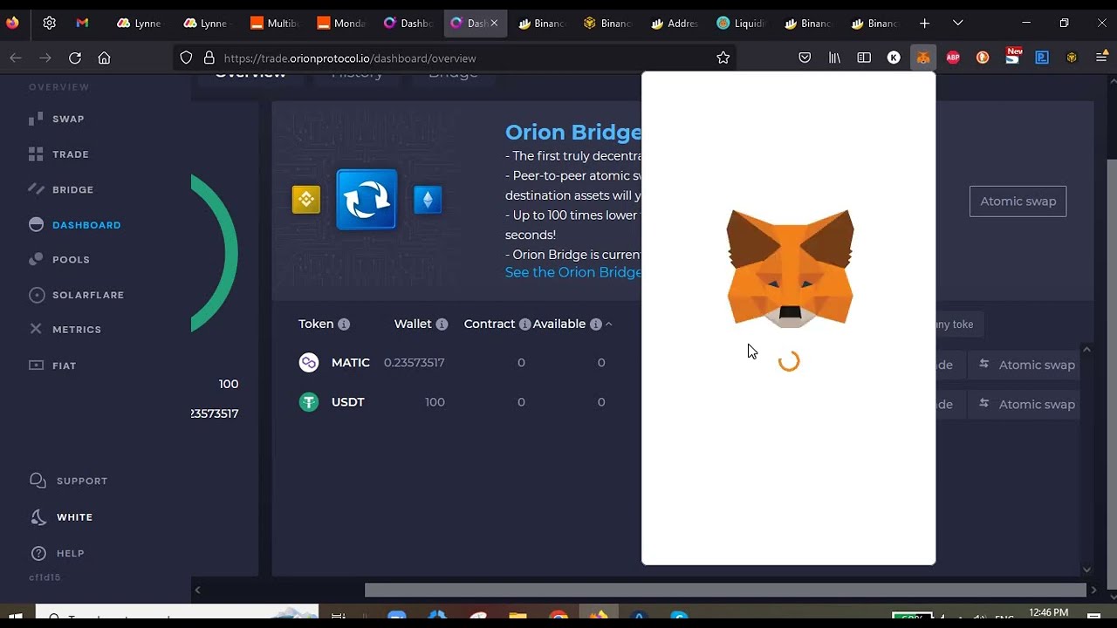Screen dimensions: 1117x628
Task: Click the blue Ethereum chain icon
Action: (x=428, y=200)
